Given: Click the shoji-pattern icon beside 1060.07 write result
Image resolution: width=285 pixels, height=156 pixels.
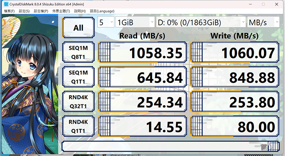Looking at the screenshot, I should 197,52.
